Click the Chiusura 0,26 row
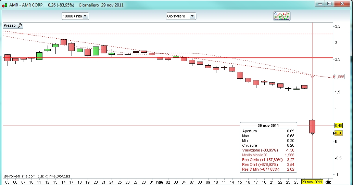 click(268, 145)
